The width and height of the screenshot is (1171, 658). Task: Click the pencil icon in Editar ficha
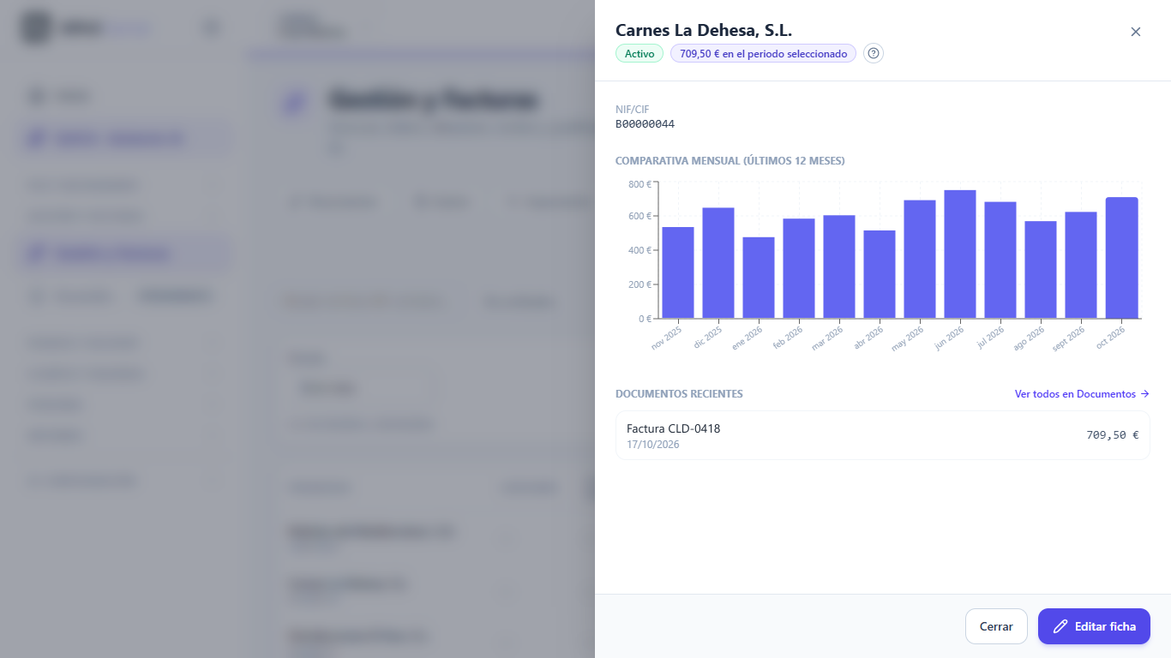click(1060, 626)
